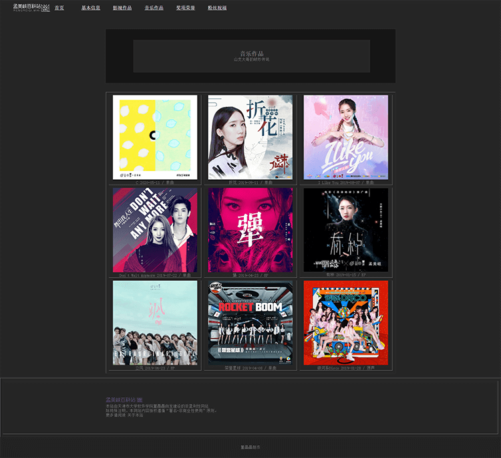Click the banner subtitle under 音乐作品
The width and height of the screenshot is (501, 458).
pos(251,60)
